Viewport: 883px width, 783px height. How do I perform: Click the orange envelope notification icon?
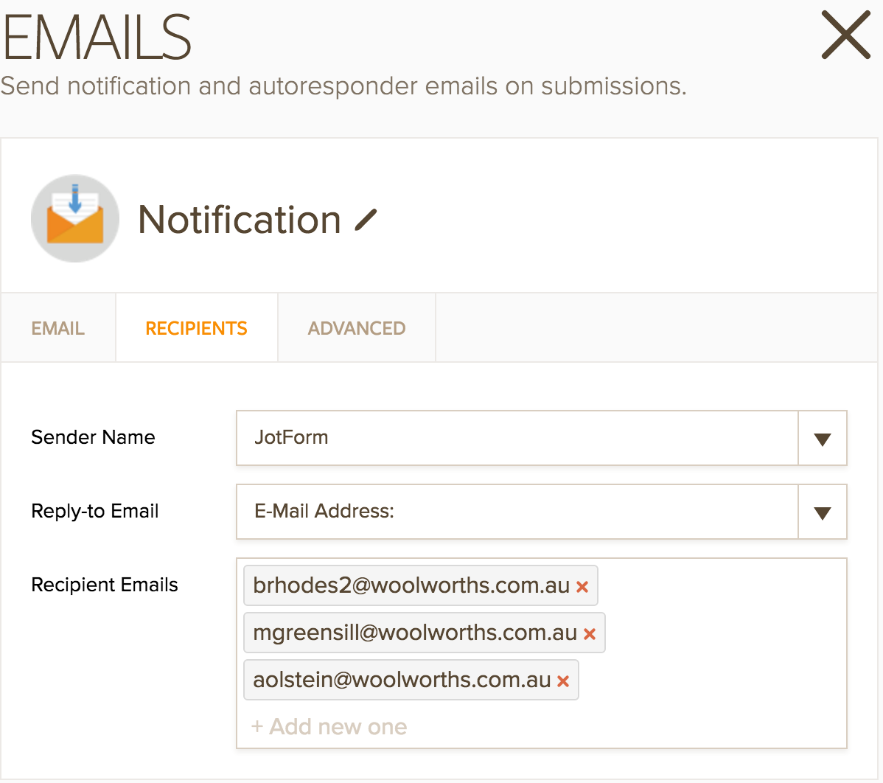tap(75, 219)
